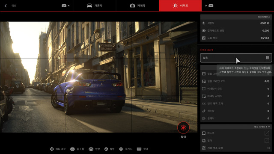Click the camera icon in 카메라 tab
Image resolution: width=274 pixels, height=154 pixels.
point(132,6)
